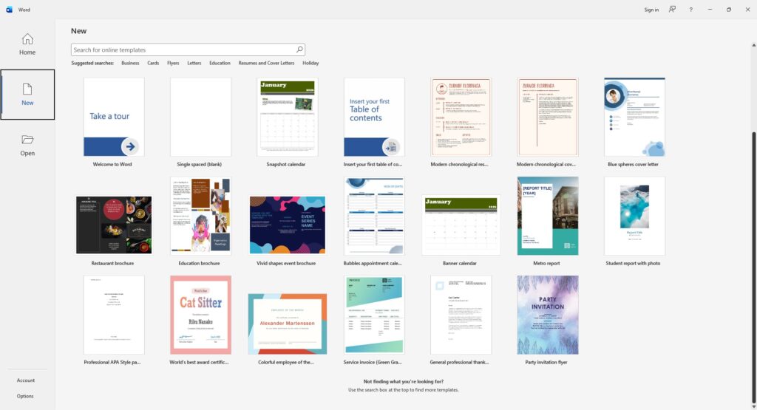Select Resumes and Cover Letters search
Screen dimensions: 757x410
pos(266,63)
